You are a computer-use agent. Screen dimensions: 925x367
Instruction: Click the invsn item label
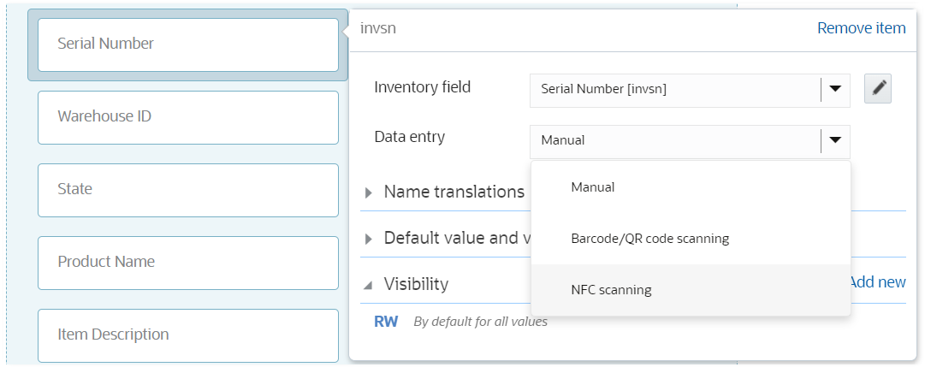(378, 28)
